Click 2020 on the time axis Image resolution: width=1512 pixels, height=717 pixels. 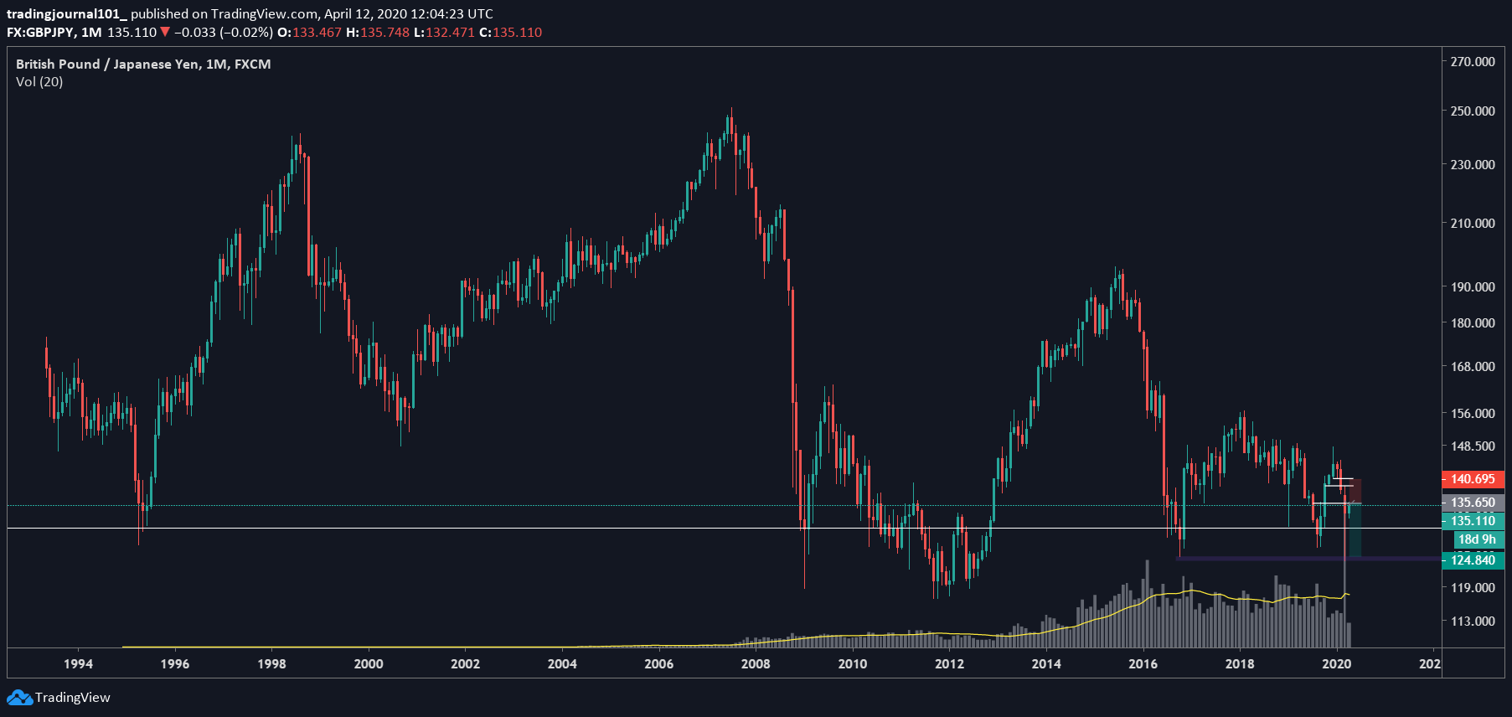[1337, 663]
